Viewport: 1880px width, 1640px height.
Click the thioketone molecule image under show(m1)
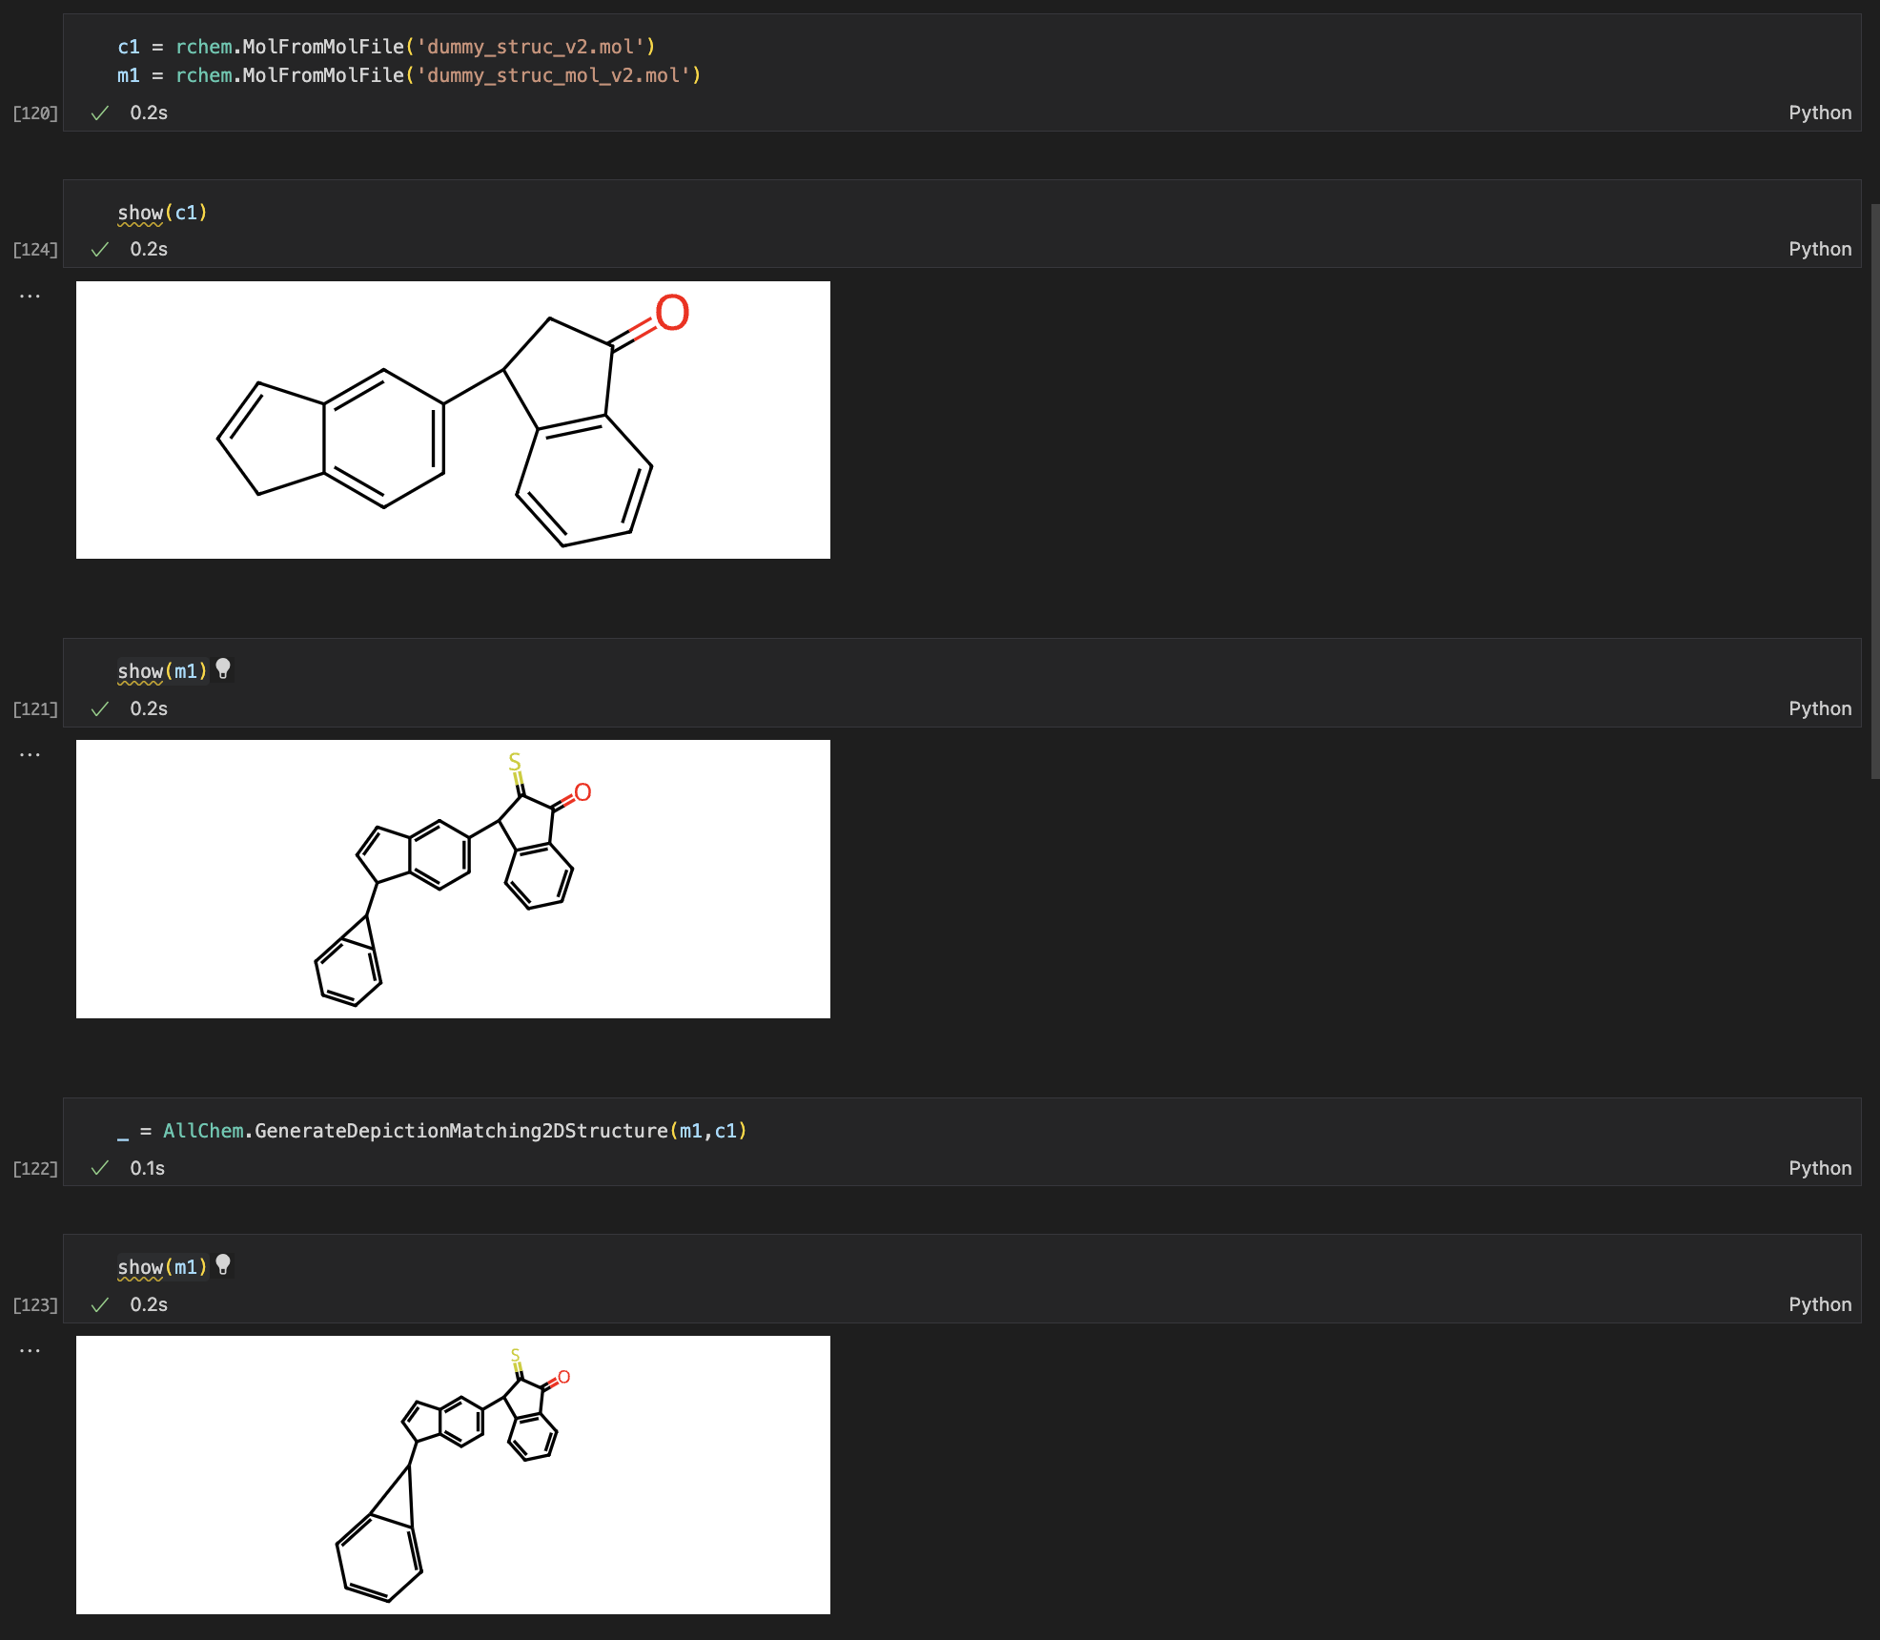[x=452, y=879]
